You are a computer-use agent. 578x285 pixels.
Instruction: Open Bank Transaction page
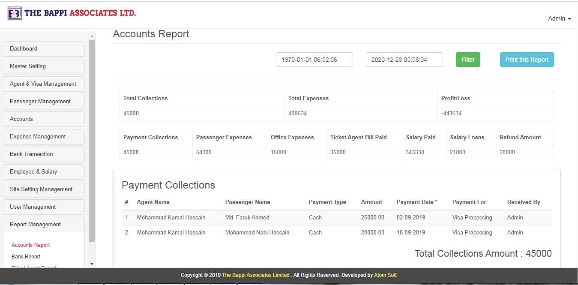(31, 154)
